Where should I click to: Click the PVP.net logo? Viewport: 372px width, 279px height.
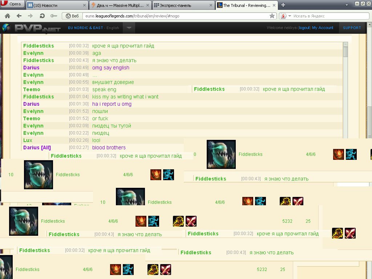point(37,28)
